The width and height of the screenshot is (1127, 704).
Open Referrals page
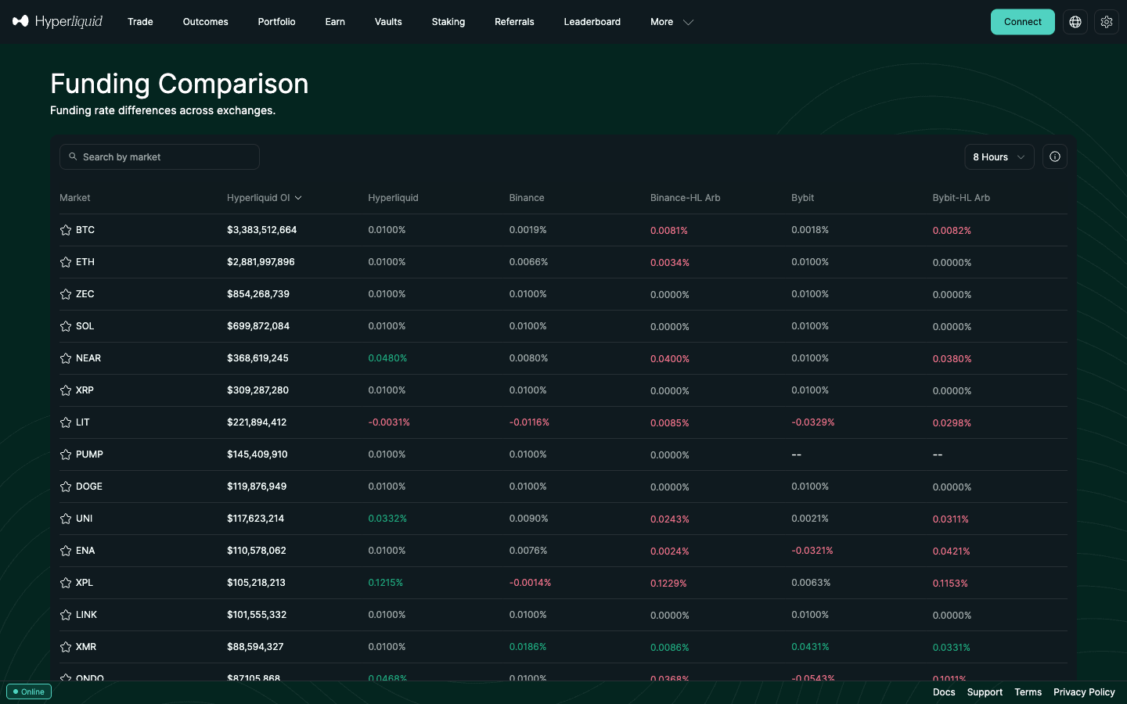[514, 22]
